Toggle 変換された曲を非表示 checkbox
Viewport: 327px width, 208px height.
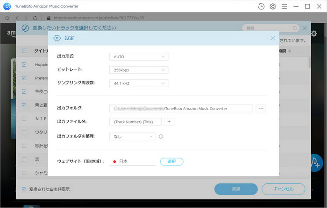[x=24, y=189]
